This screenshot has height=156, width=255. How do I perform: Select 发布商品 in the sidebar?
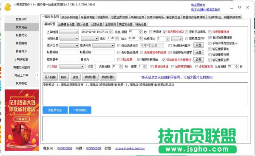coord(22,27)
